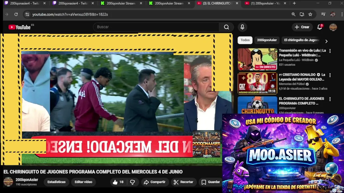
Task: Click the Recortar button
Action: pos(184,182)
